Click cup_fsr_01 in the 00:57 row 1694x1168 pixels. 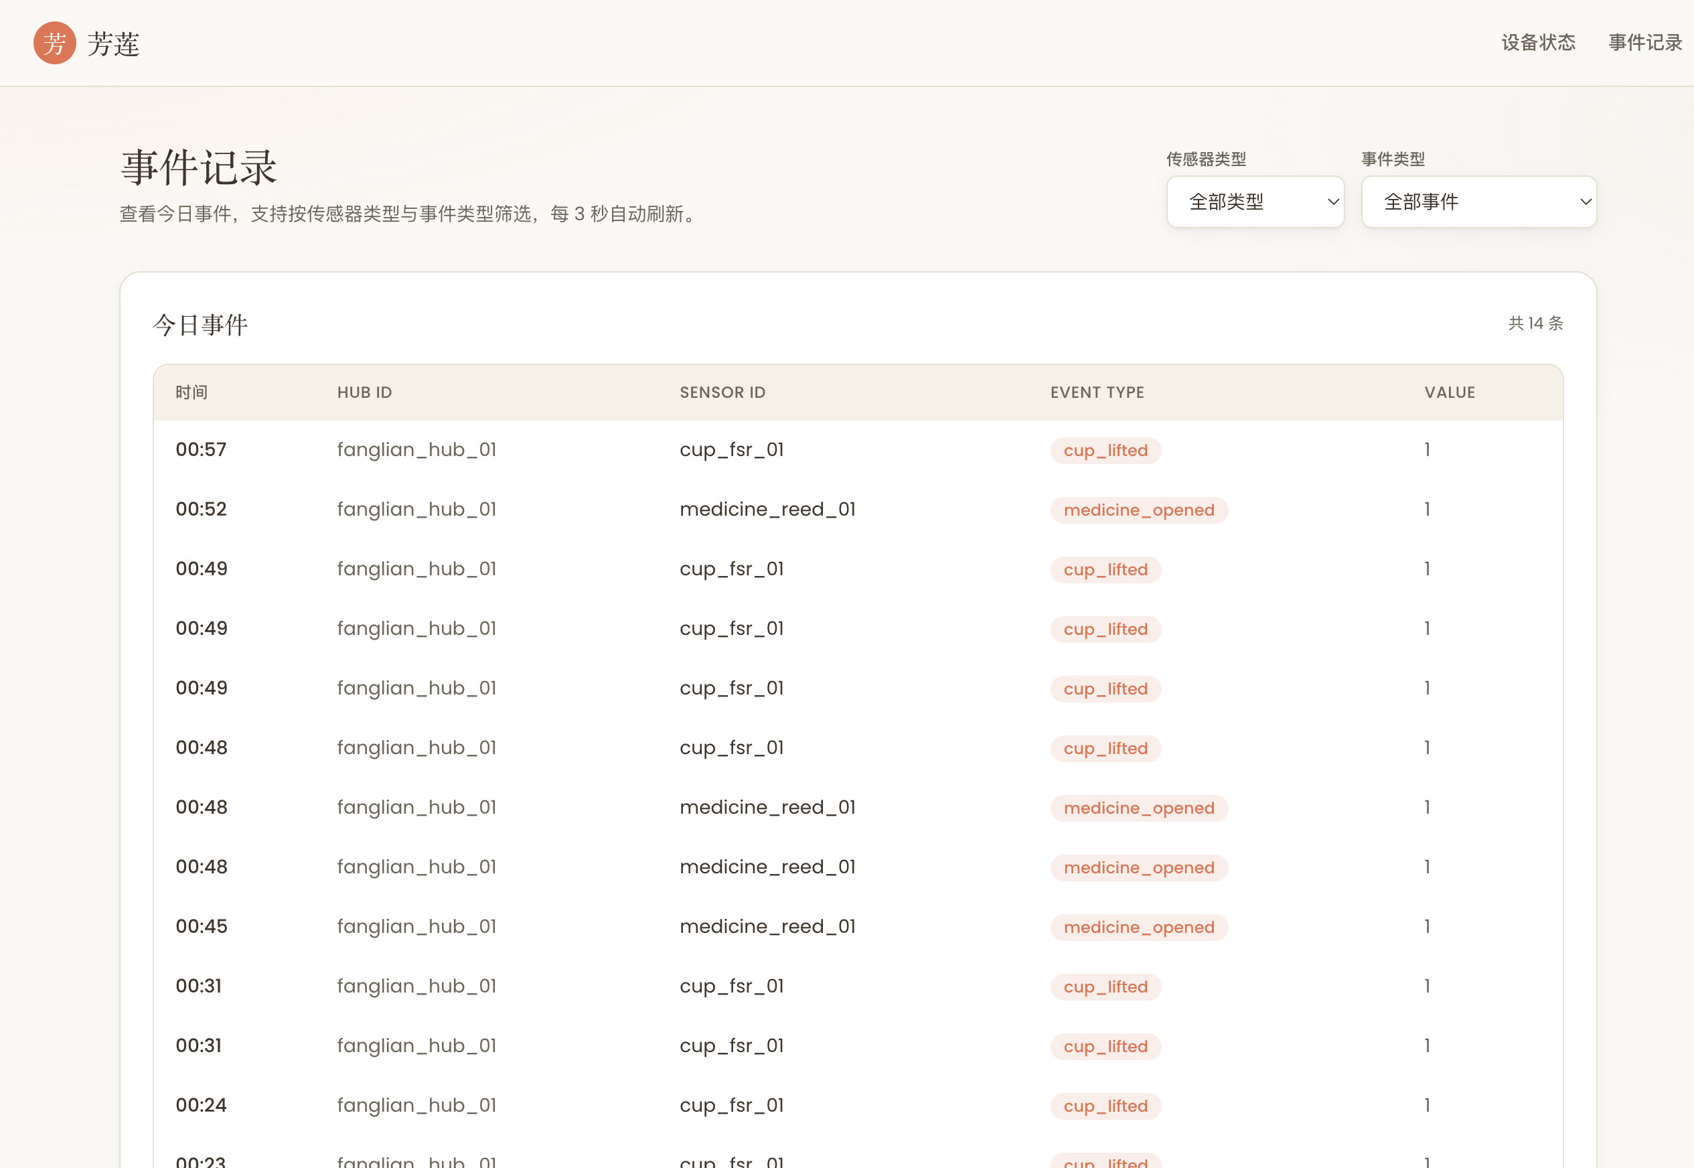pos(731,449)
